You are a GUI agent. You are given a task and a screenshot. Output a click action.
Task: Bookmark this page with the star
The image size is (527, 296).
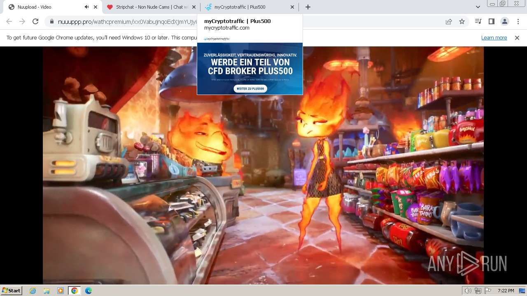462,21
